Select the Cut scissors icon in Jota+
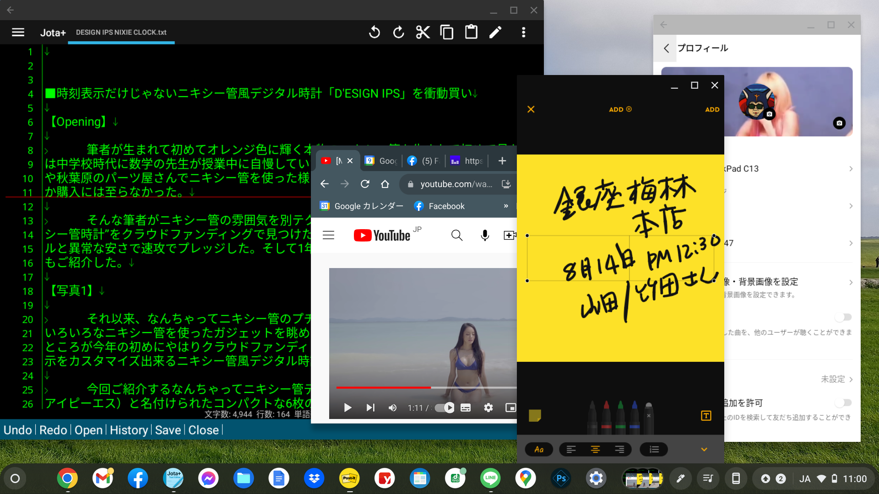The width and height of the screenshot is (879, 494). click(423, 32)
